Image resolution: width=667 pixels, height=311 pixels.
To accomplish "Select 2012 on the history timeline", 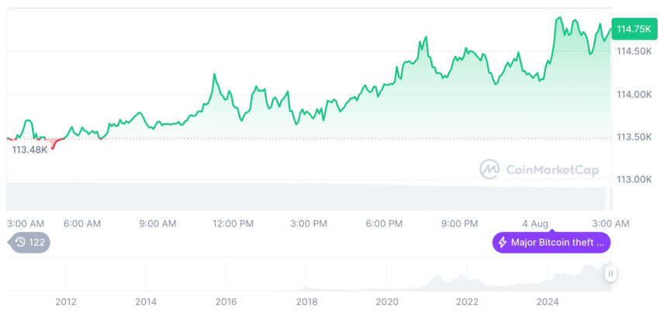I will coord(66,301).
